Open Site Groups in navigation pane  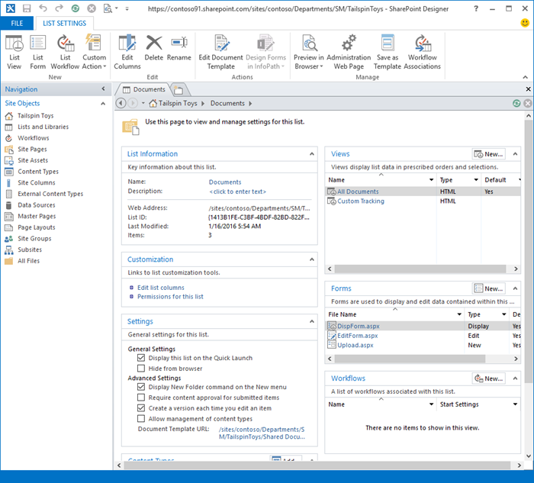pyautogui.click(x=34, y=238)
